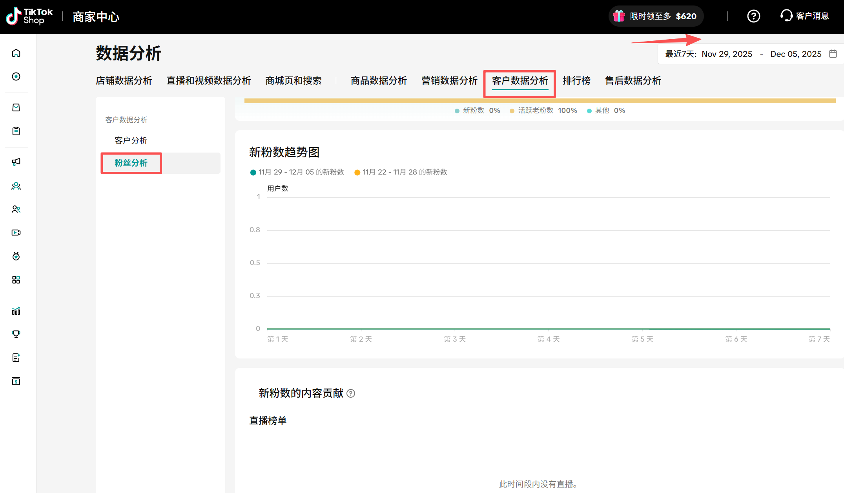Click info icon beside 新粉数的内容贡献

pyautogui.click(x=351, y=393)
